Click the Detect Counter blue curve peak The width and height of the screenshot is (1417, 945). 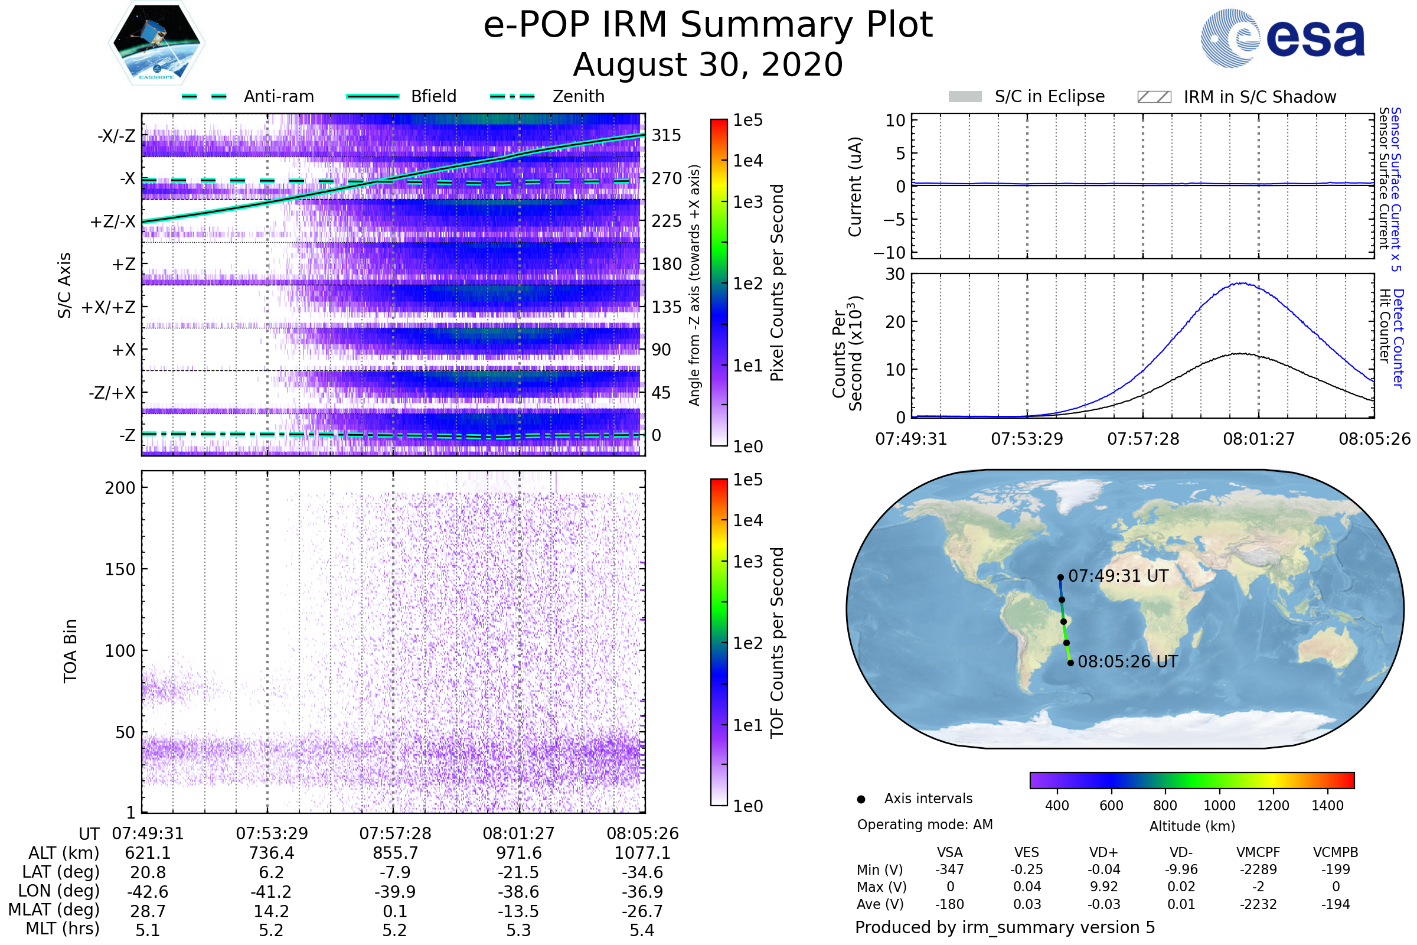pos(1242,283)
